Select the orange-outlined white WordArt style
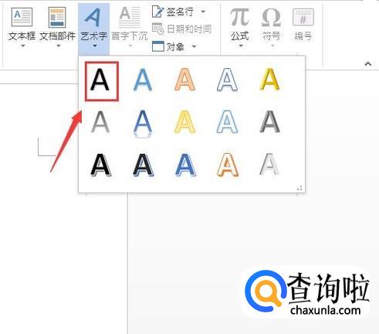379x334 pixels. click(228, 165)
